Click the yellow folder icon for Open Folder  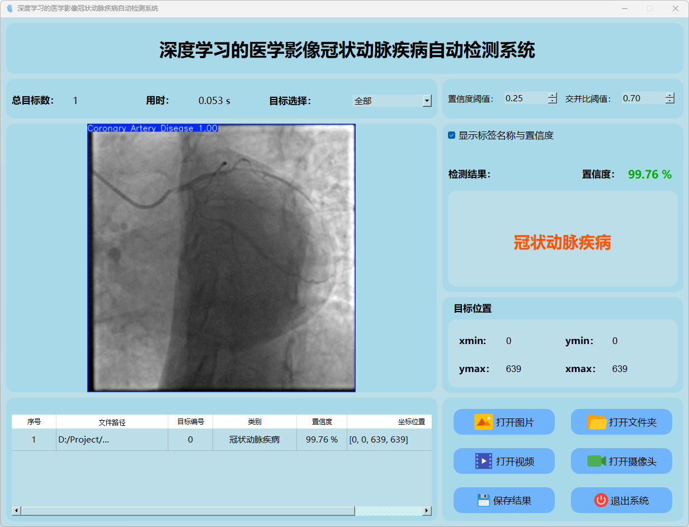[597, 422]
